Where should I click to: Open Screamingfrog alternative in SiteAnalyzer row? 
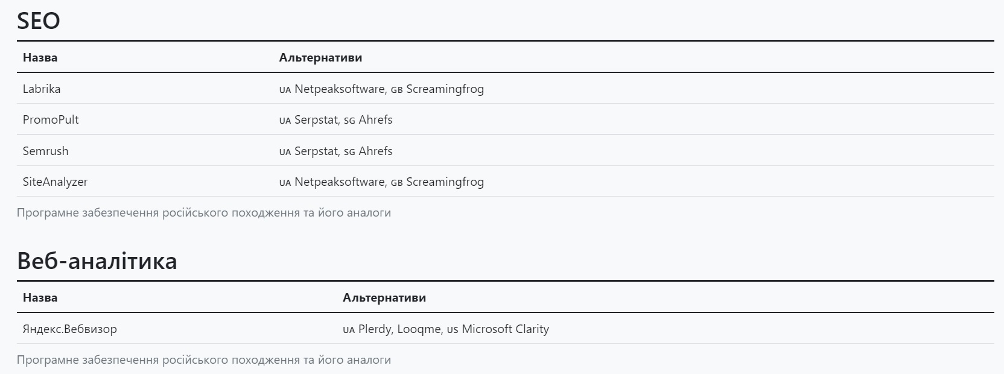(445, 182)
